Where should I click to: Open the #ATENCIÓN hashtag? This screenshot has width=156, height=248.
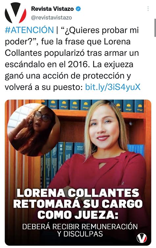(x=29, y=30)
